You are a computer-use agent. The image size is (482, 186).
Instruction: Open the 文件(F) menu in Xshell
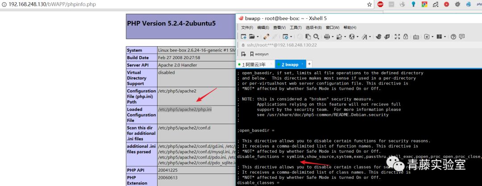(x=247, y=28)
